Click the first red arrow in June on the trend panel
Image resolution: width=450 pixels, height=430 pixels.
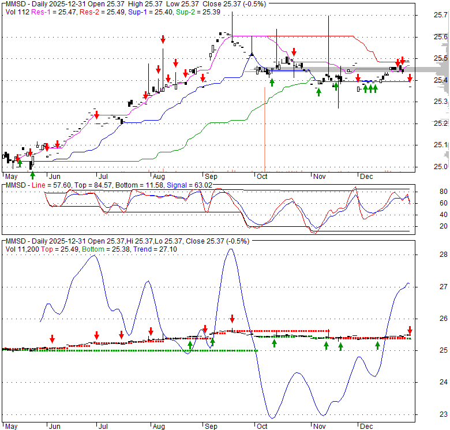(52, 338)
